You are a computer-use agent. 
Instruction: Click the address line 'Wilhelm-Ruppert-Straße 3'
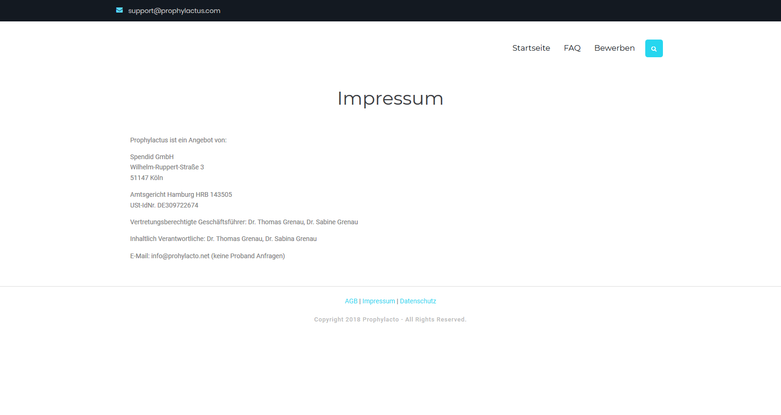(167, 167)
